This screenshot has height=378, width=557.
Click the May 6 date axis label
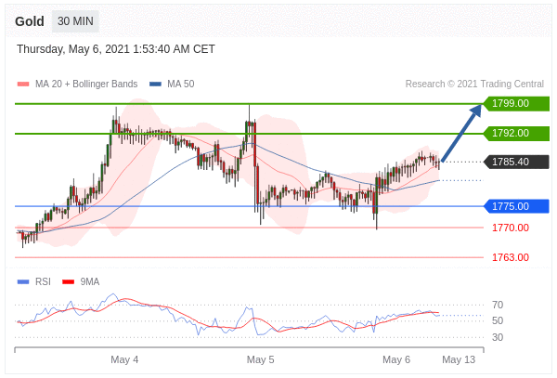[396, 359]
